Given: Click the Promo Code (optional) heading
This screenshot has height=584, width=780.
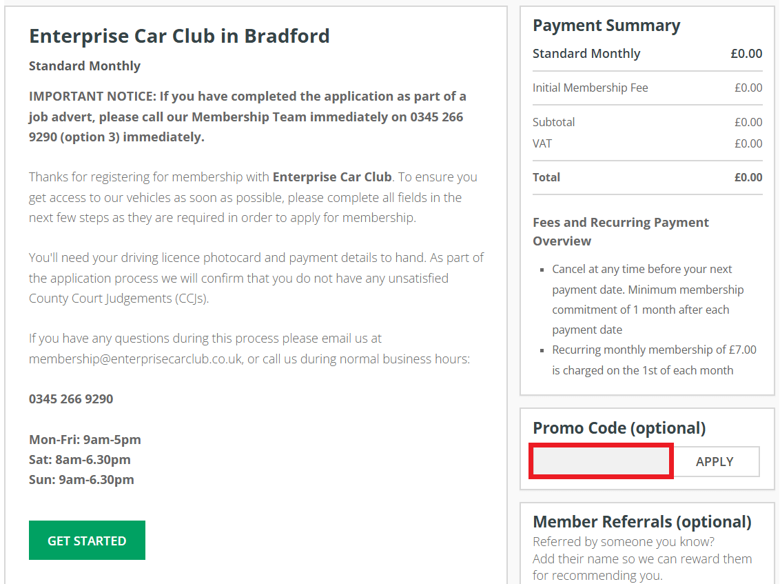Looking at the screenshot, I should (x=619, y=428).
